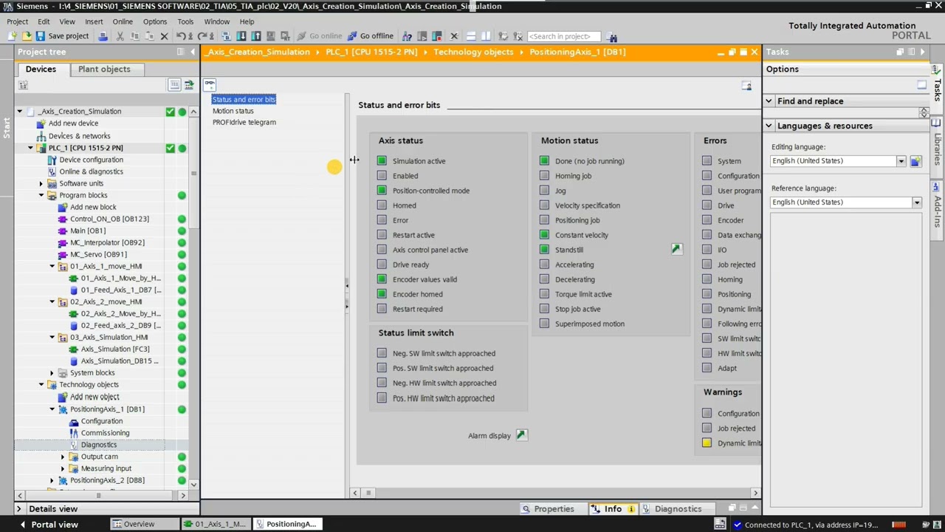Click the Torque limit active indicator
Screen dimensions: 945x532
tap(544, 294)
